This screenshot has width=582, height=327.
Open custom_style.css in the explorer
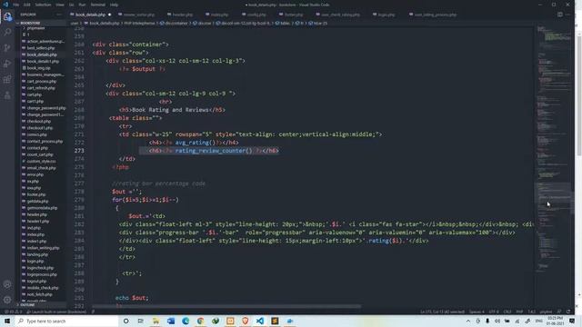pyautogui.click(x=41, y=162)
